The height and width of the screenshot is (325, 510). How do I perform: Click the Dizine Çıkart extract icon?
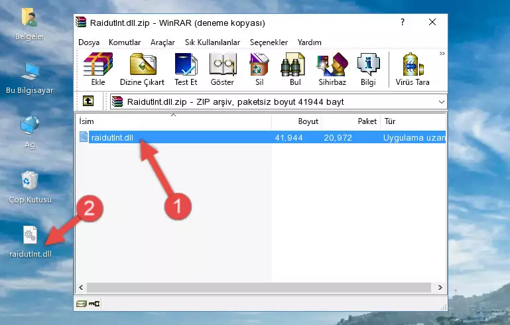tap(142, 69)
